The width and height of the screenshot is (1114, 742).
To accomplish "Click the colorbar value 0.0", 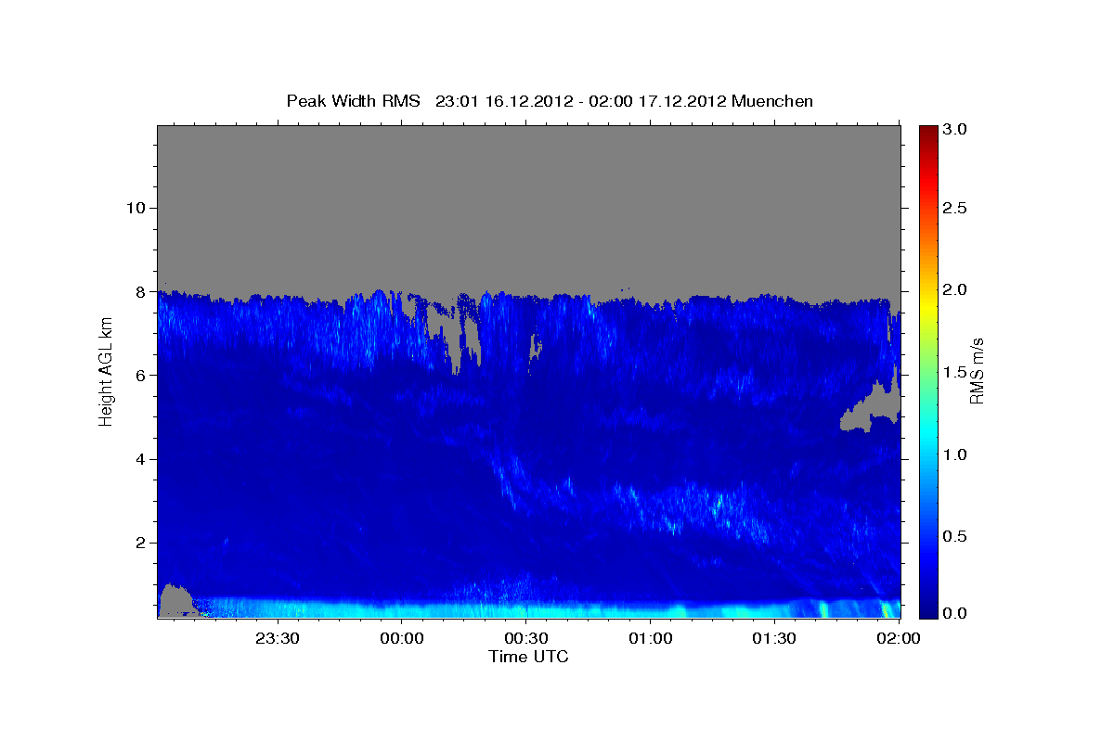I will [955, 613].
